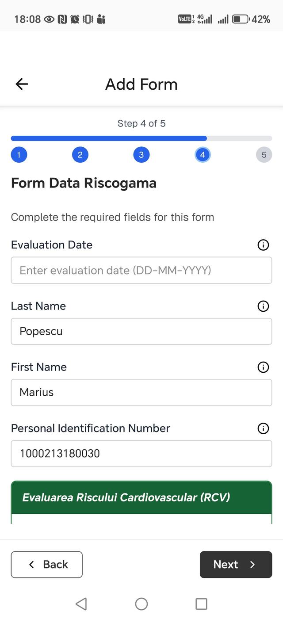Image resolution: width=283 pixels, height=619 pixels.
Task: Tap Android home navigation button
Action: pos(141,604)
